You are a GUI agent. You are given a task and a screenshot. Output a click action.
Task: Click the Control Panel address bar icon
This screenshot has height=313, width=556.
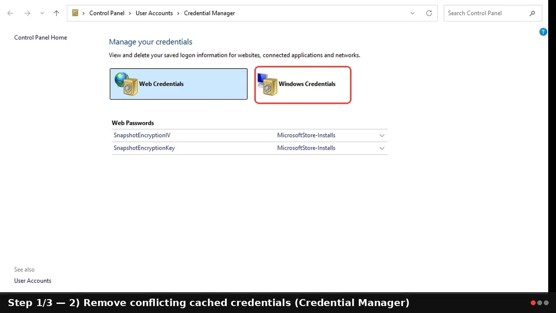(75, 13)
